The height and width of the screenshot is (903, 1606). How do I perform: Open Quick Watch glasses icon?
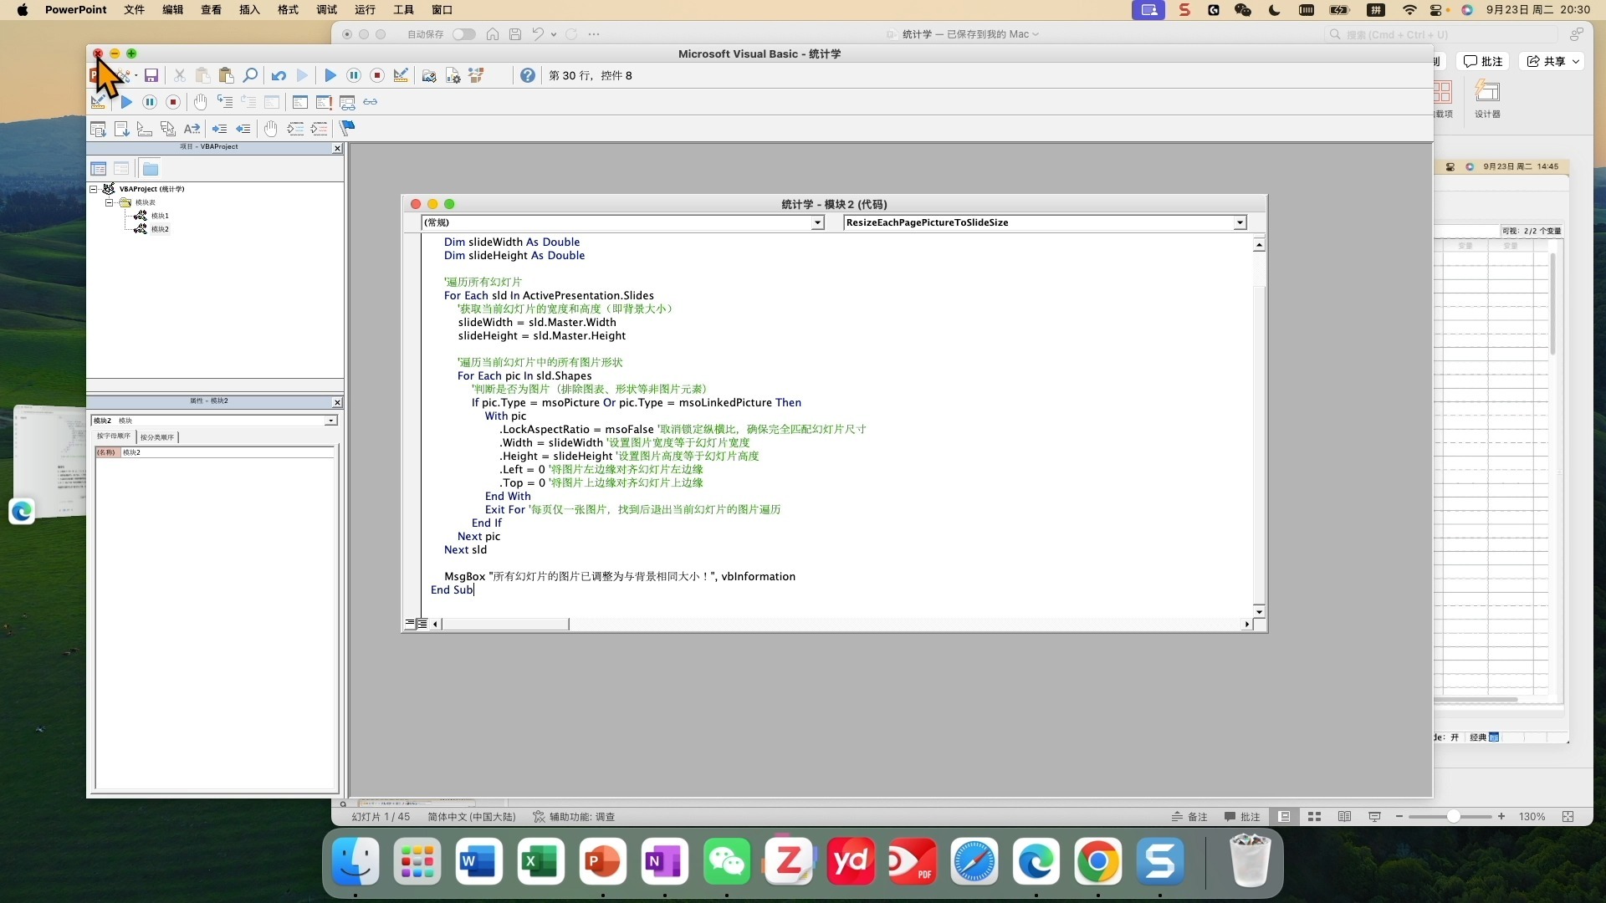[370, 102]
